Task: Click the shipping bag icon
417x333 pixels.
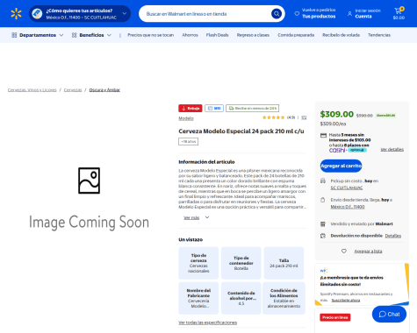Action: pos(323,200)
